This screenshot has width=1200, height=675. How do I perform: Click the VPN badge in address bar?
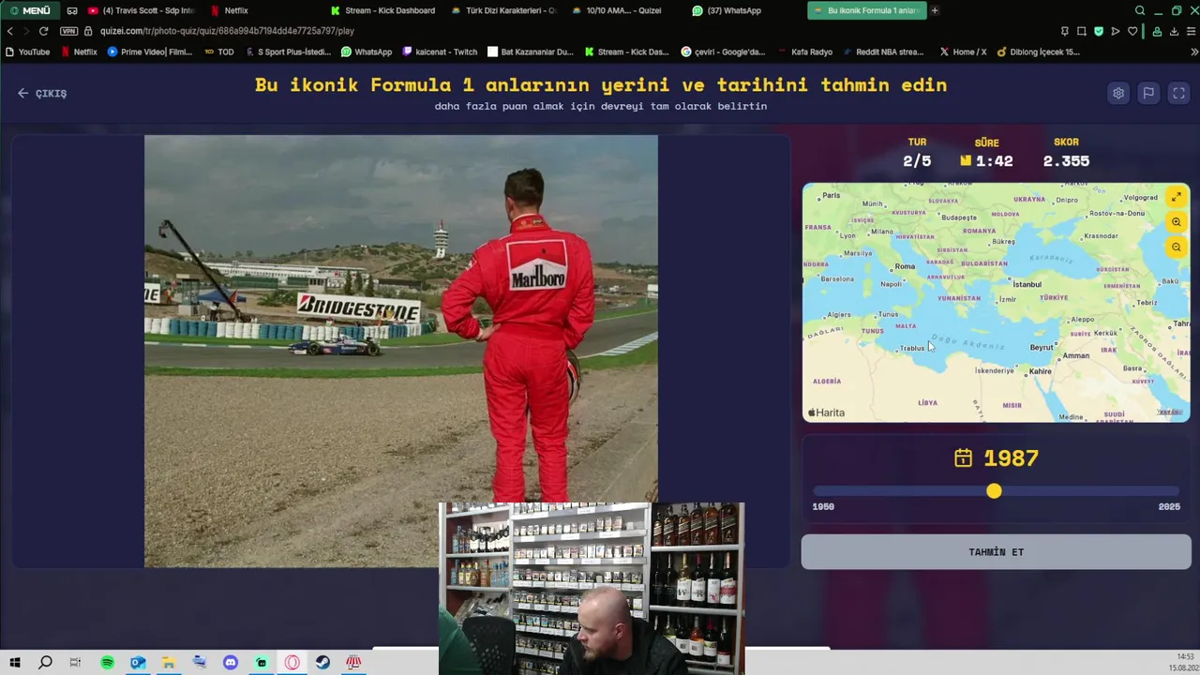(68, 31)
